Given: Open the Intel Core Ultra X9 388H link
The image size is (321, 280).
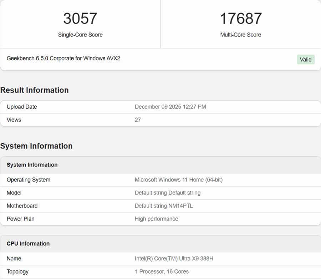Looking at the screenshot, I should pyautogui.click(x=174, y=258).
